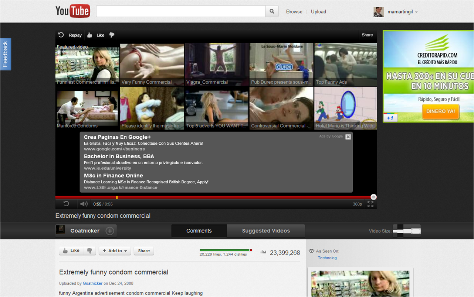Click the Share button below the video
This screenshot has width=474, height=297.
[x=144, y=251]
